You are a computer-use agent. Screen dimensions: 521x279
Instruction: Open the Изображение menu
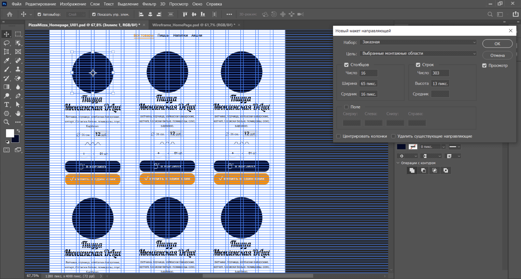tap(73, 4)
